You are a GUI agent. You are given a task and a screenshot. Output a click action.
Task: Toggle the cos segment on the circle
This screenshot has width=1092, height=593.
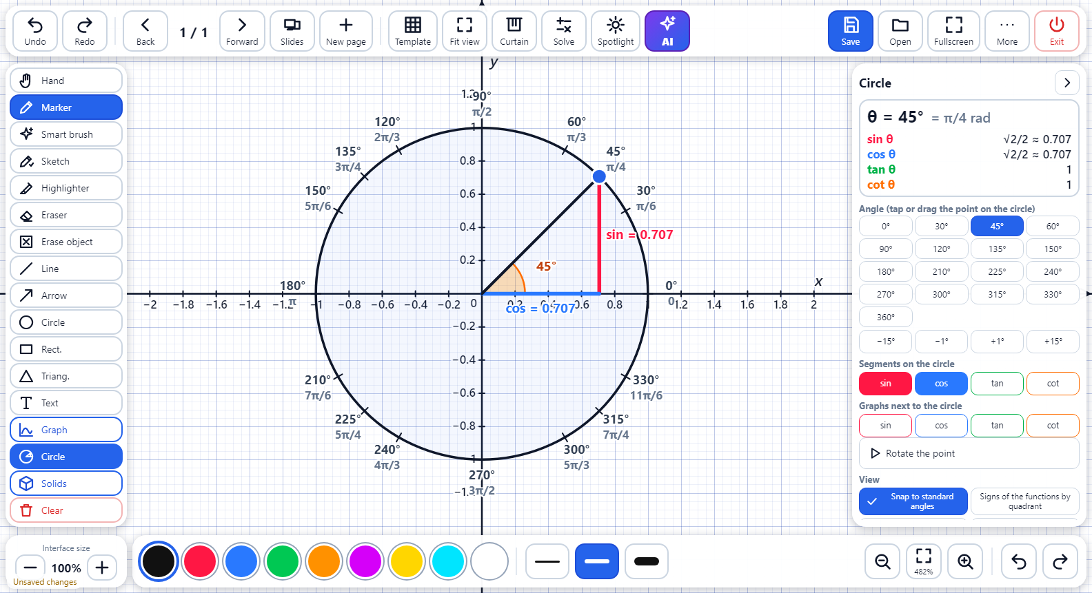click(942, 384)
